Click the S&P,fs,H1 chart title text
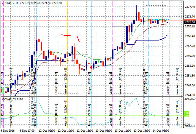This screenshot has height=134, width=196. (11, 3)
